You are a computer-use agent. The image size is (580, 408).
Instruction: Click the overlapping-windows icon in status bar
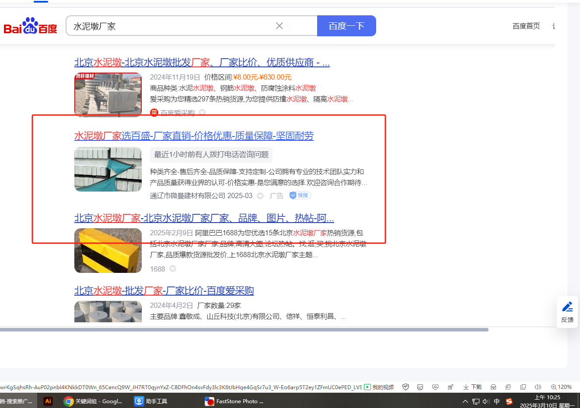[523, 387]
